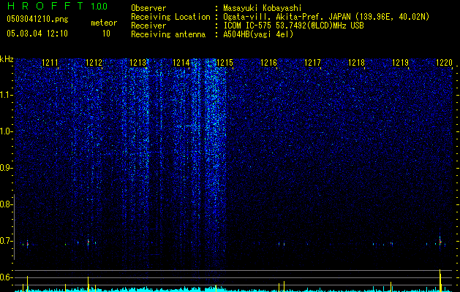Click the 1217 time marker
The width and height of the screenshot is (460, 292).
pyautogui.click(x=312, y=62)
